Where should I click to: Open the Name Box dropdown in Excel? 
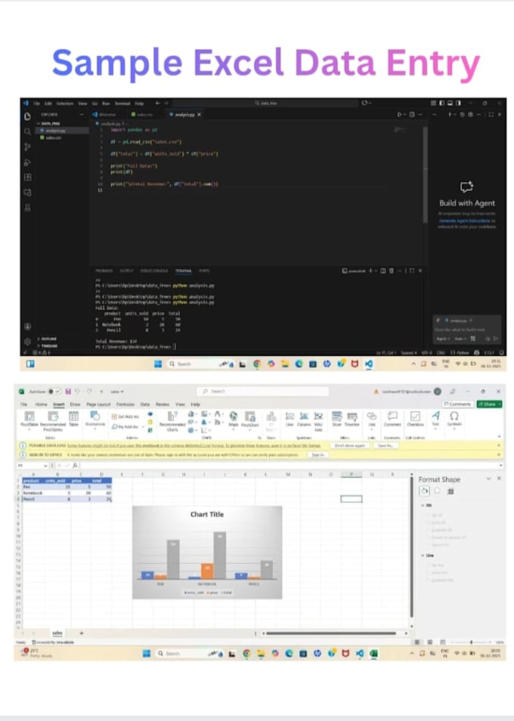pos(45,466)
